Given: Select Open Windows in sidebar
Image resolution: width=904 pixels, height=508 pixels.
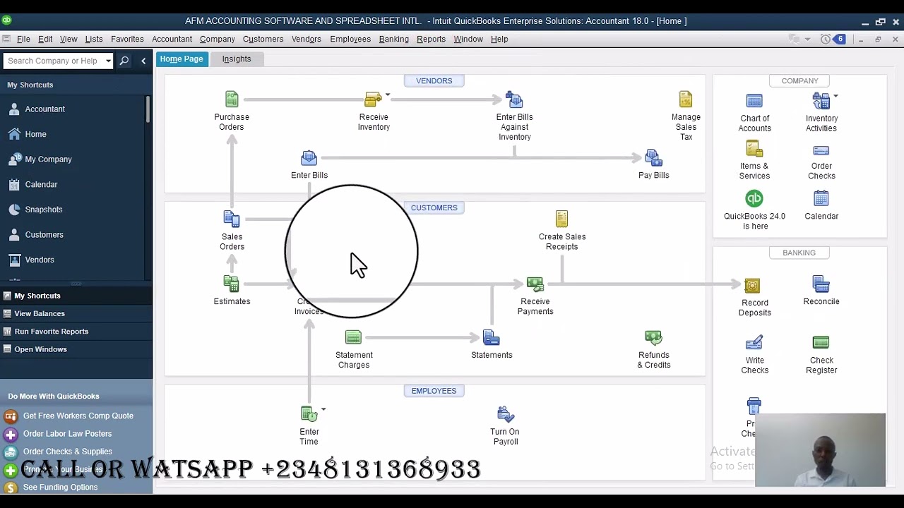Looking at the screenshot, I should 40,349.
